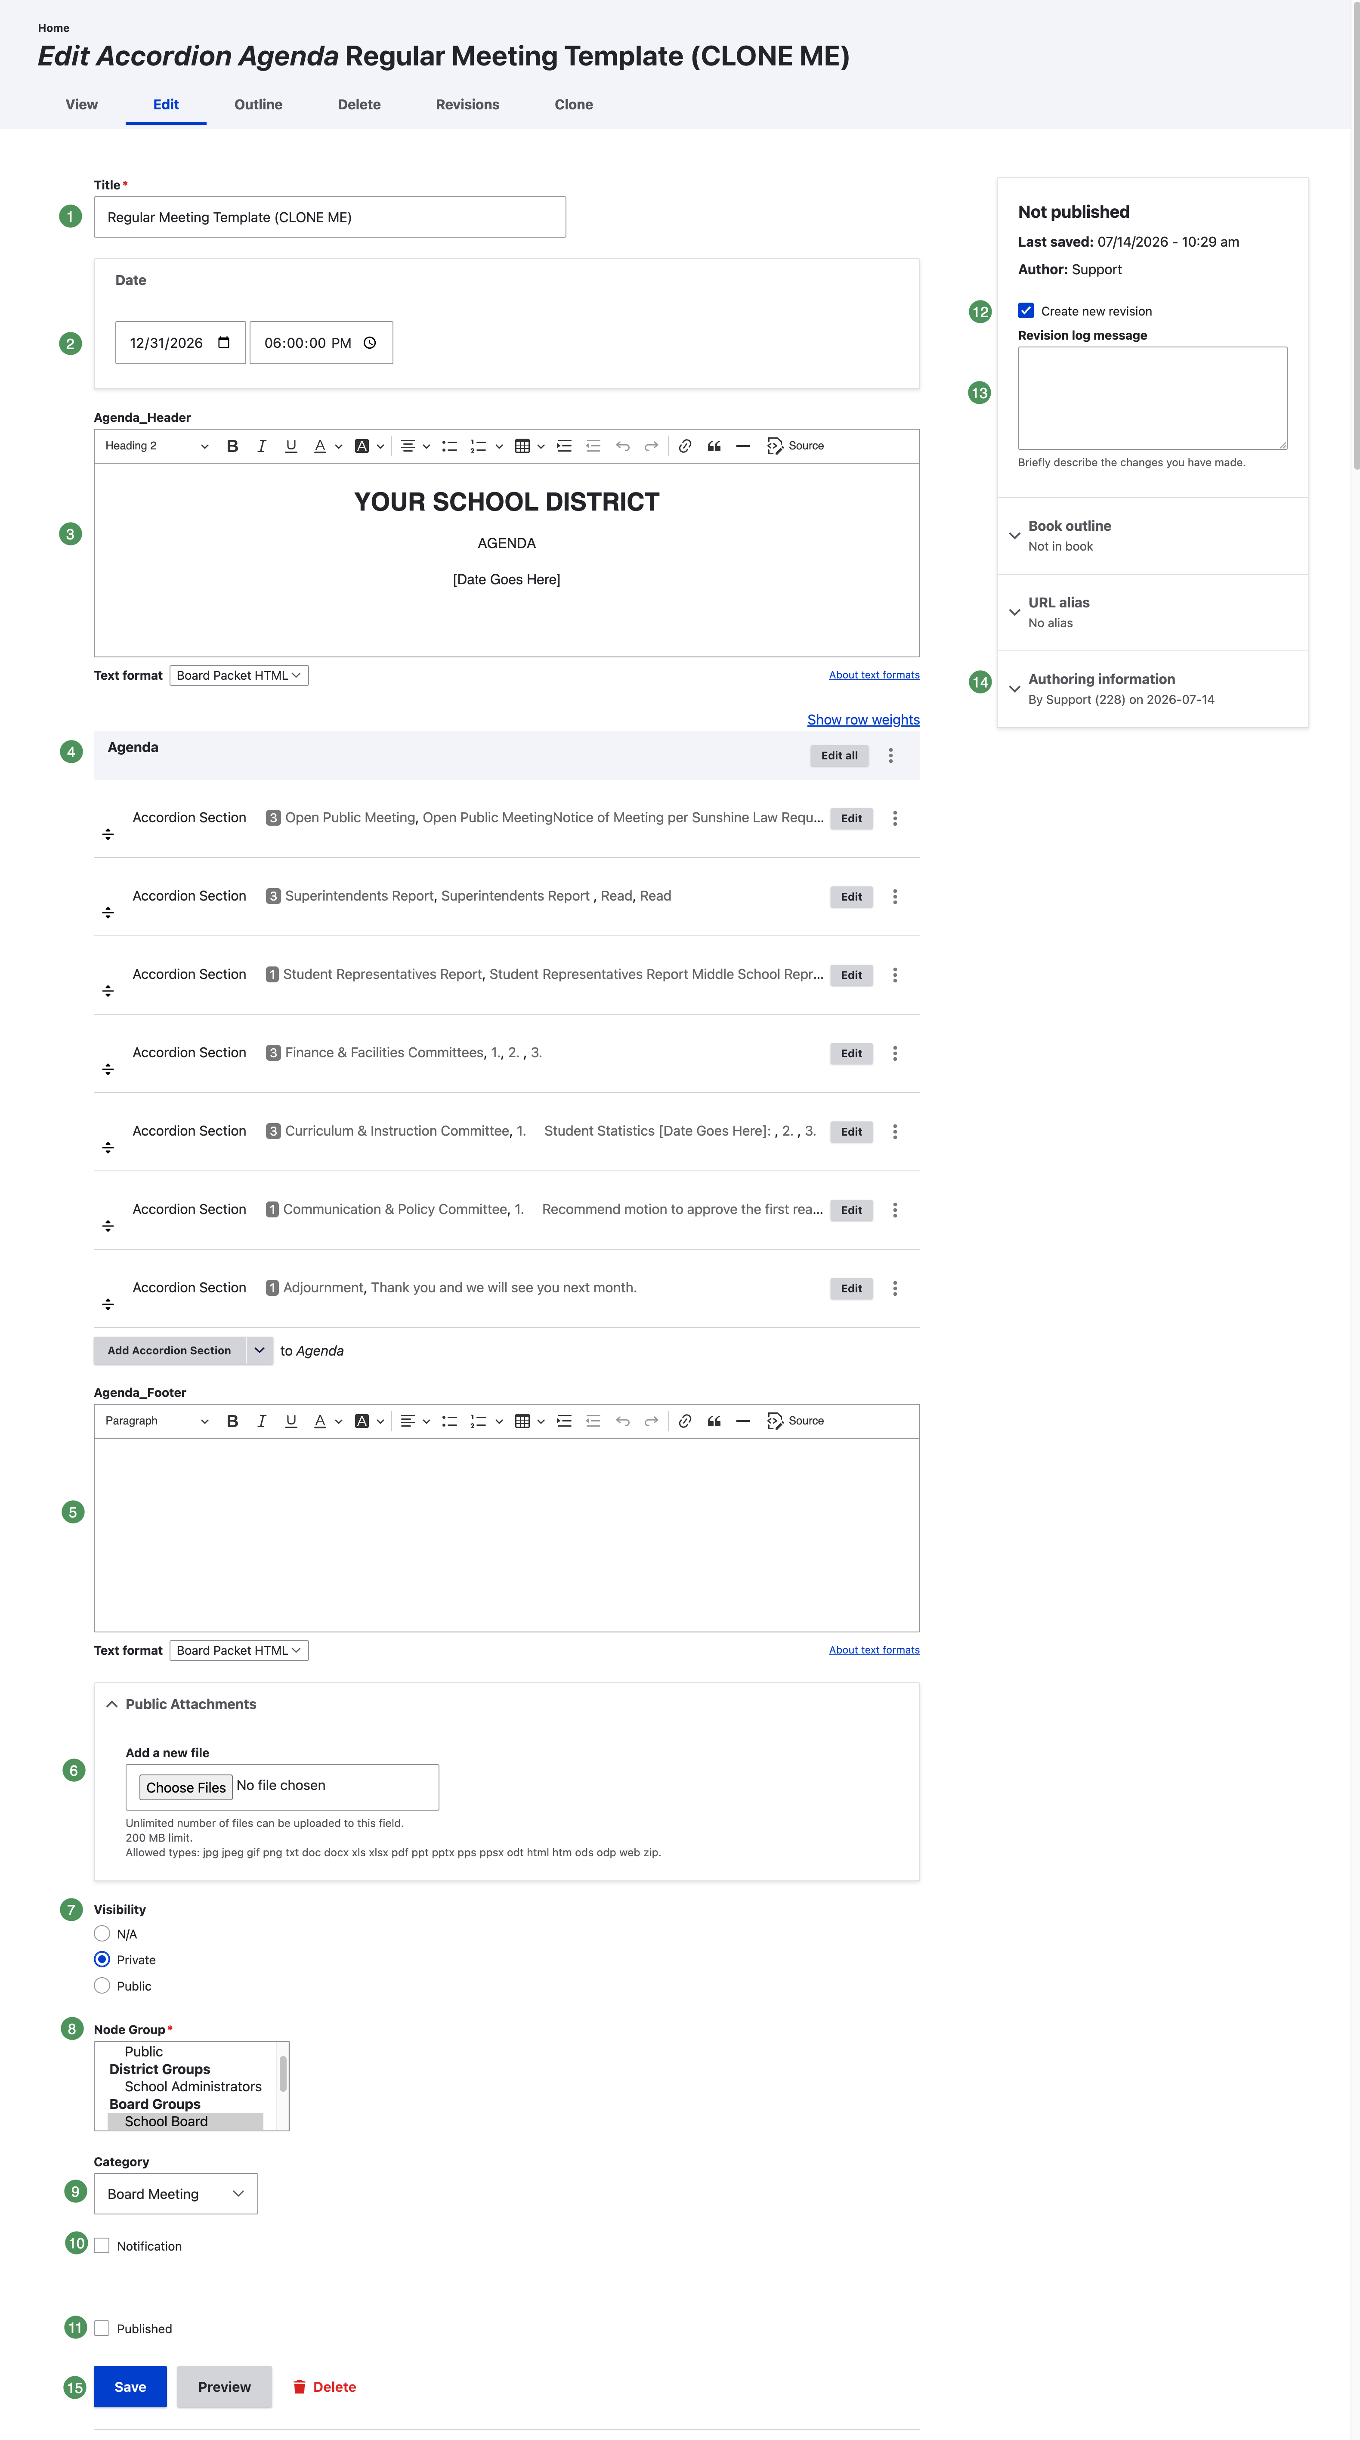The height and width of the screenshot is (2440, 1360).
Task: Click the red Delete link
Action: [x=324, y=2387]
